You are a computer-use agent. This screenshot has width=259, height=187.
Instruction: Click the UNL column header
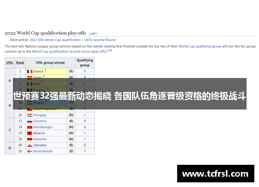10,63
